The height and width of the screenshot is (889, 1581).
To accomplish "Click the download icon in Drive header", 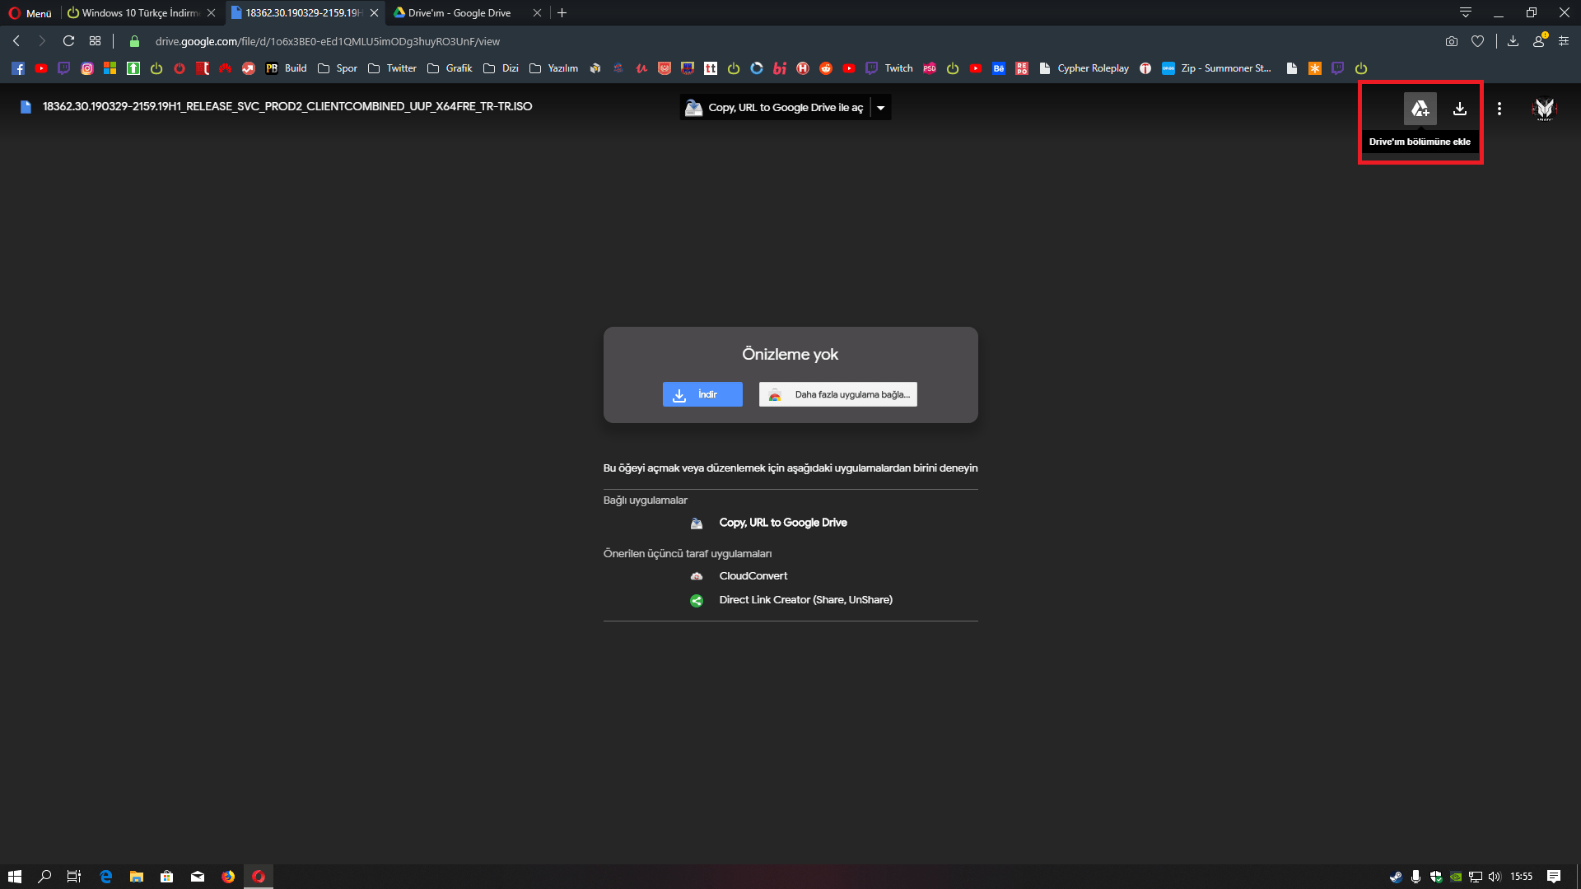I will [1459, 109].
